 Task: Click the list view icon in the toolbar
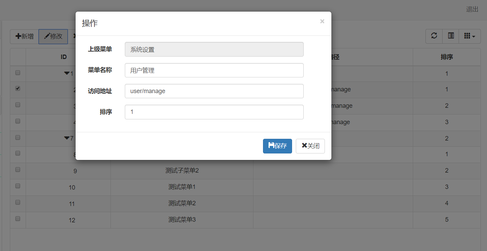(x=450, y=36)
